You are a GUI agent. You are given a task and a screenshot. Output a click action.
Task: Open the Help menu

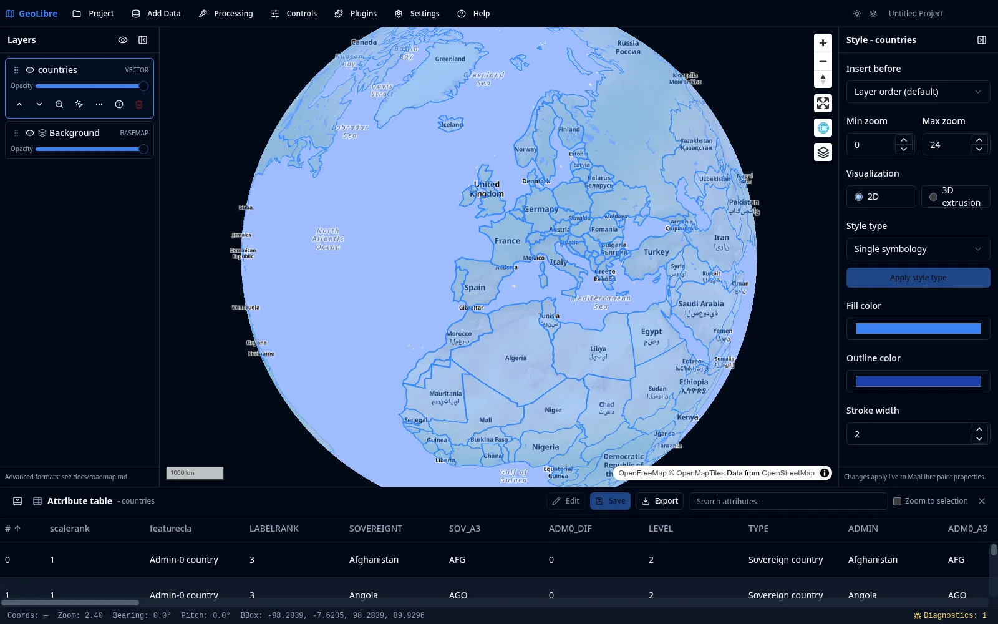473,13
